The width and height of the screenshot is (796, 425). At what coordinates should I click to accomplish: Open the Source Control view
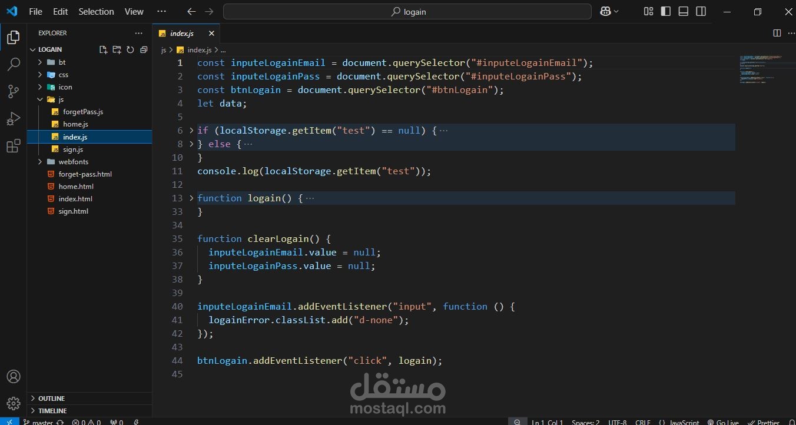point(13,91)
